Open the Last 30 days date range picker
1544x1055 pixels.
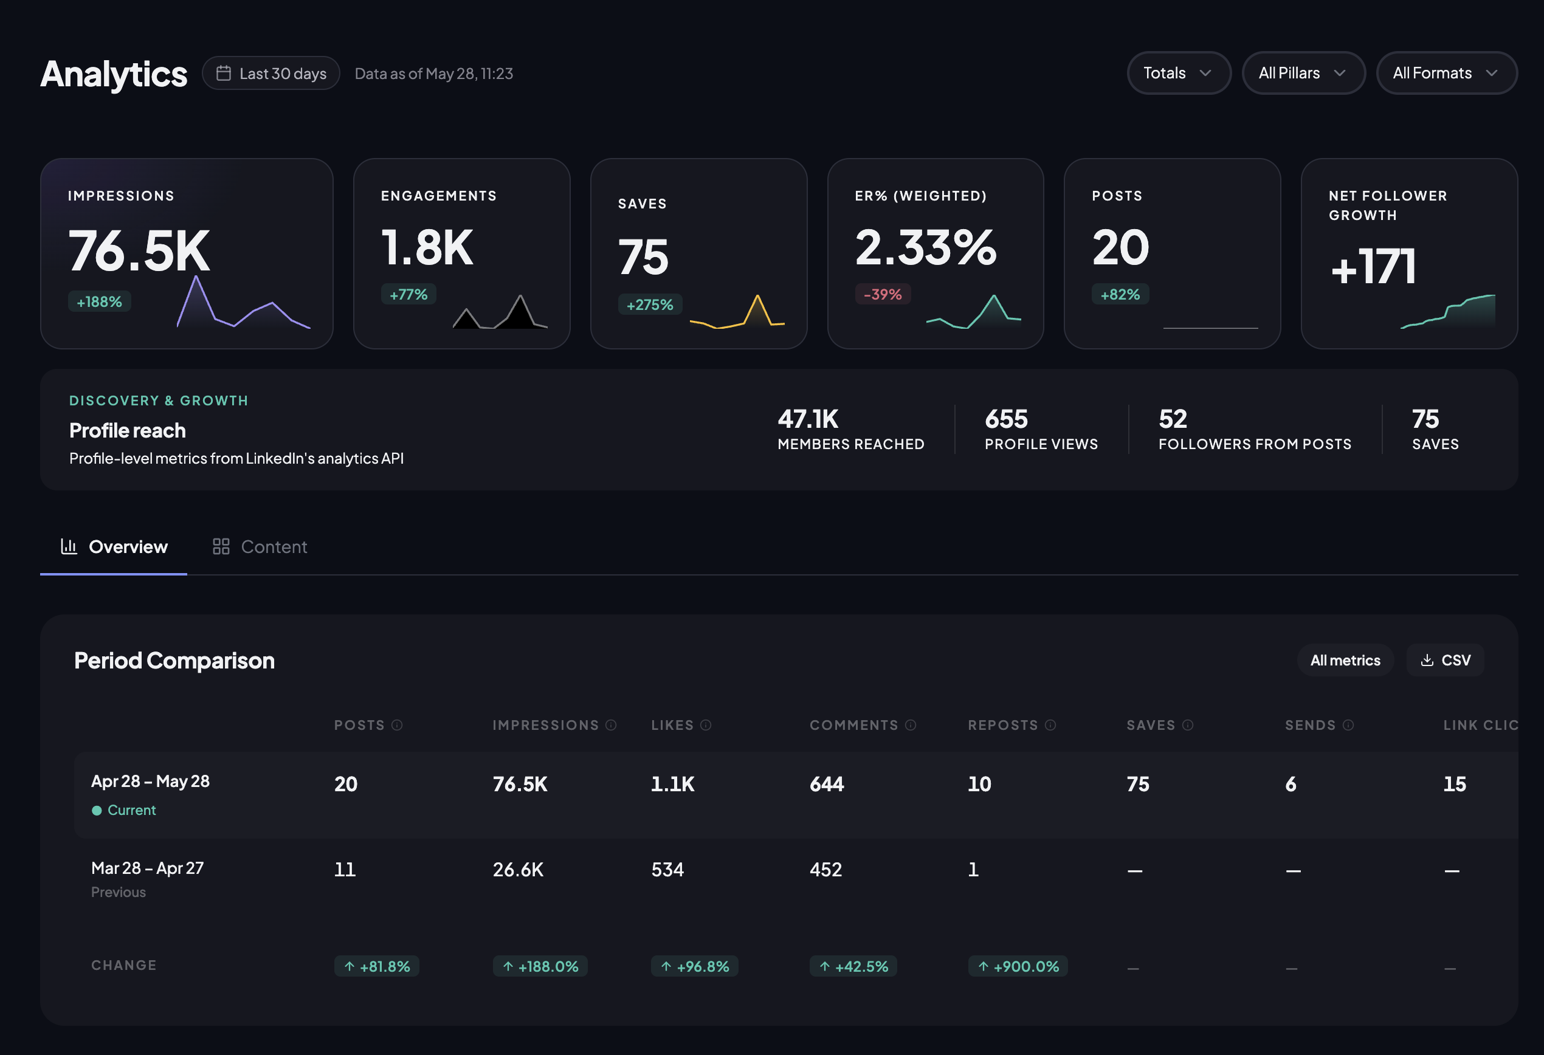tap(271, 73)
